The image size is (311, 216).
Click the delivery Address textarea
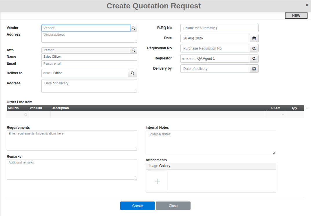[x=89, y=86]
